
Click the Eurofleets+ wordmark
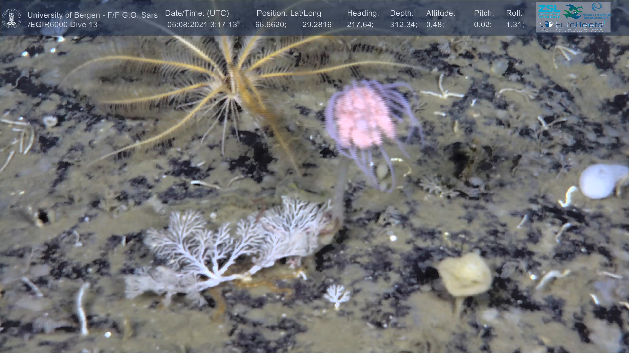pos(579,25)
